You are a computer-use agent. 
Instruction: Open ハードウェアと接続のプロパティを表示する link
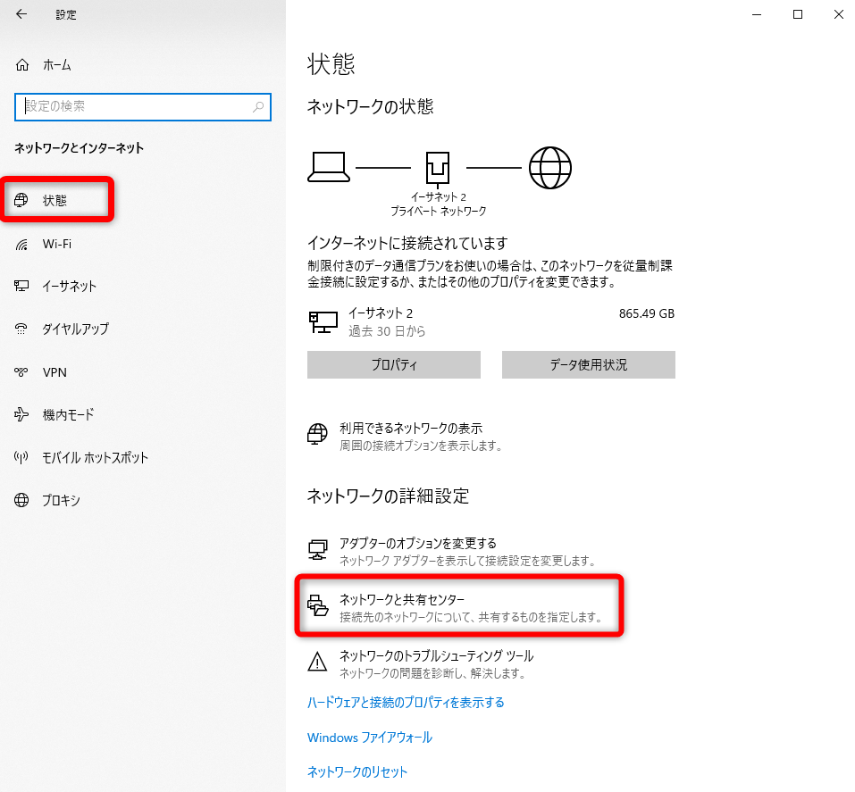pyautogui.click(x=406, y=703)
